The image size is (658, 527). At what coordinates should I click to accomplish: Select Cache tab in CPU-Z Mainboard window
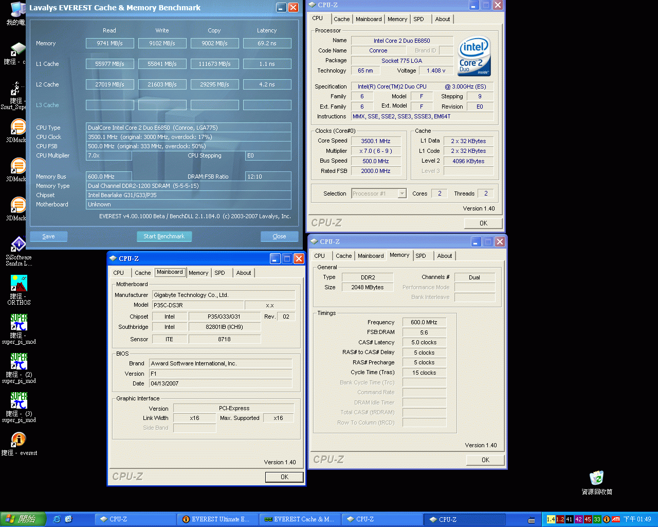click(x=143, y=273)
